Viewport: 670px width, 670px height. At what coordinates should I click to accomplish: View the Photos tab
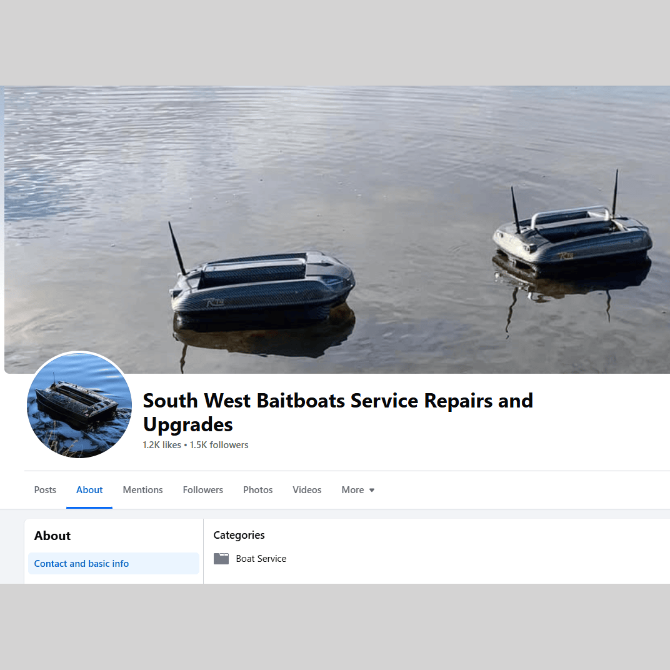257,489
